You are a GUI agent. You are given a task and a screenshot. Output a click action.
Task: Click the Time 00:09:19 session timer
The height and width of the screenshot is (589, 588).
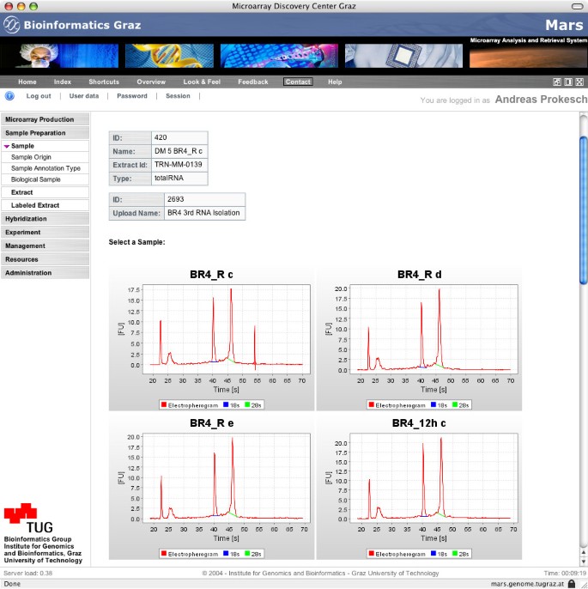[x=565, y=574]
